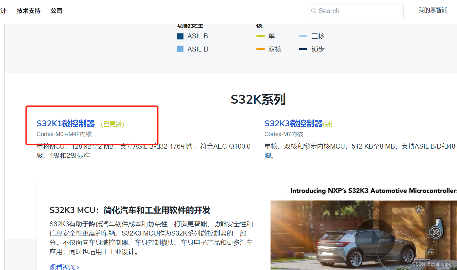Click the S32K3 MCU:简化汽车和工业用软件的开发 heading

pos(130,210)
